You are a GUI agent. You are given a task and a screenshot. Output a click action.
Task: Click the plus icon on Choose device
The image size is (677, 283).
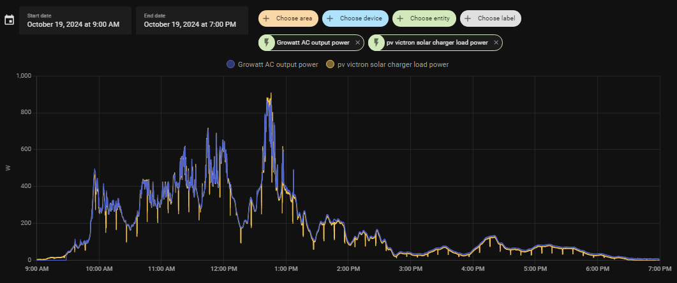pyautogui.click(x=330, y=18)
